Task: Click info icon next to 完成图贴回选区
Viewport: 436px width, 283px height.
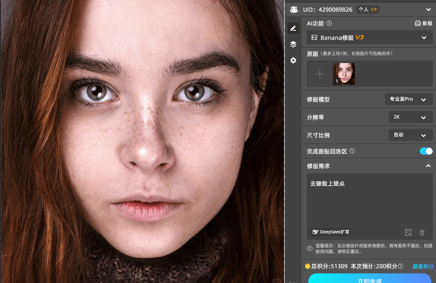Action: pos(352,151)
